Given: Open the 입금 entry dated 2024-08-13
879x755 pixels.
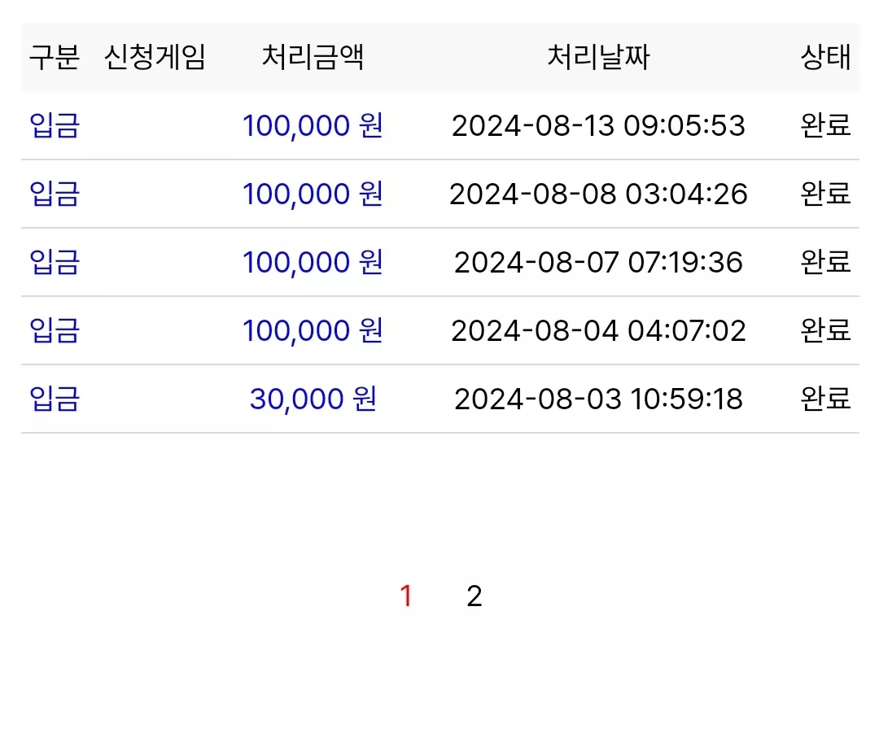Looking at the screenshot, I should click(x=55, y=125).
